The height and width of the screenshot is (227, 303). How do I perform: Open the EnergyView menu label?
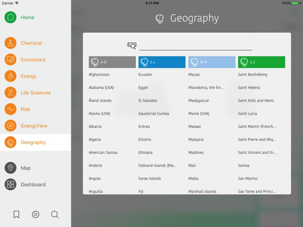click(34, 126)
